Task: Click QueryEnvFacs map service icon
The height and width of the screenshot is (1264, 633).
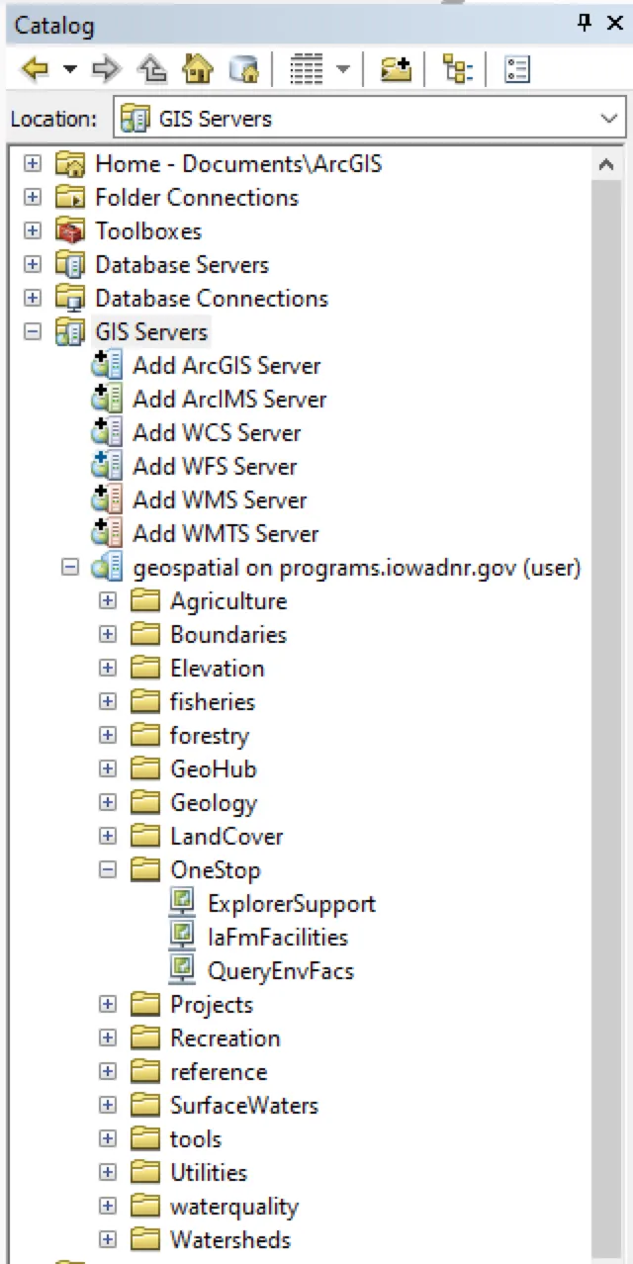Action: [x=182, y=970]
